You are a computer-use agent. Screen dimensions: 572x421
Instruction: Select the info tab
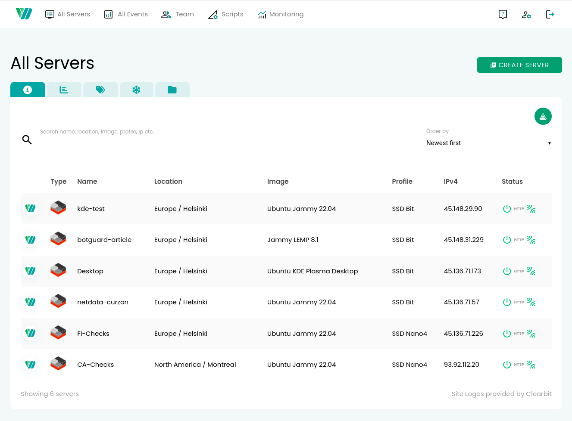[28, 90]
